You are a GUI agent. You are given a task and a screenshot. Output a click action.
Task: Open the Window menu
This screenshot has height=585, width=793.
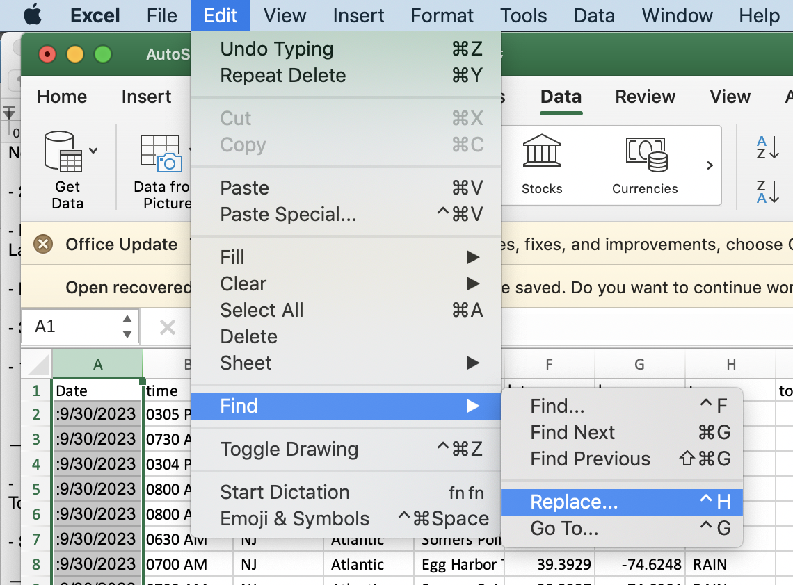[678, 15]
